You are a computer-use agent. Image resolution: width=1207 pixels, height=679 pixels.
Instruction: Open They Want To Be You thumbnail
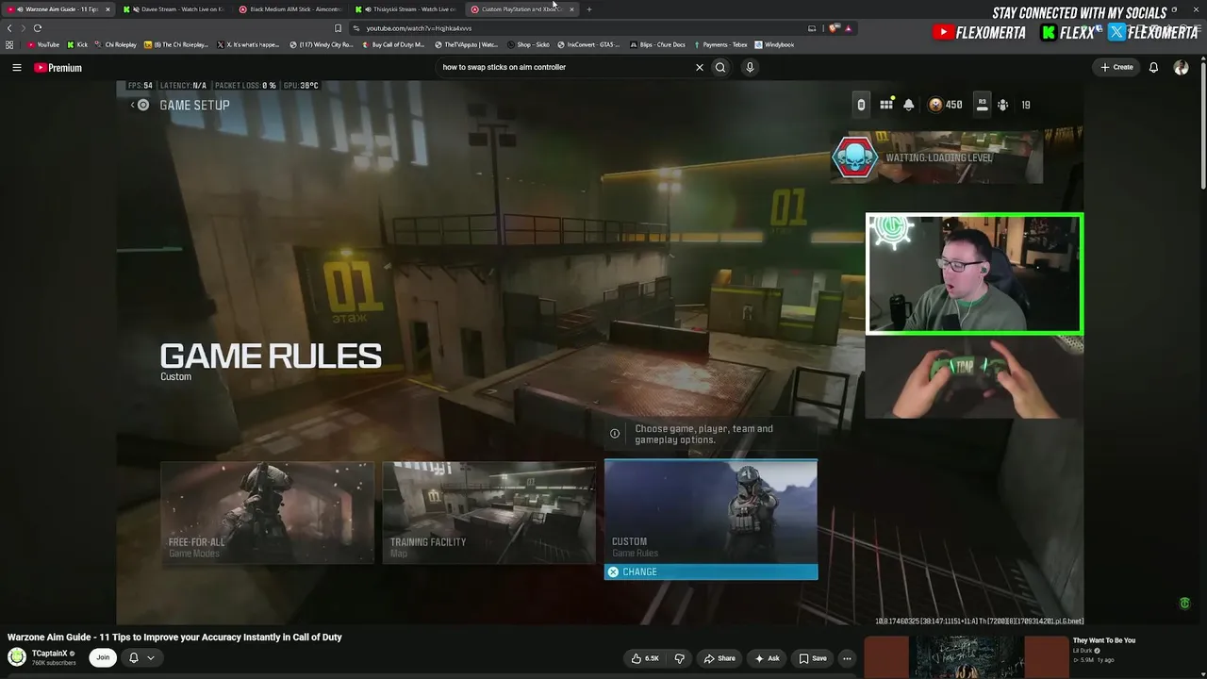[x=967, y=657]
